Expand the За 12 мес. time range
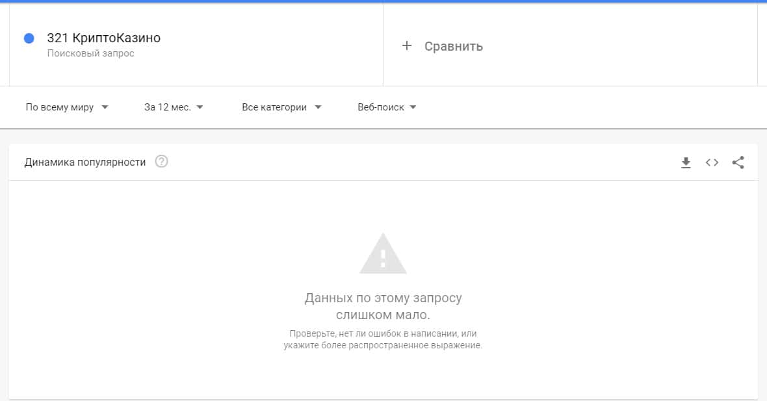Screen dimensions: 767x401 (173, 107)
